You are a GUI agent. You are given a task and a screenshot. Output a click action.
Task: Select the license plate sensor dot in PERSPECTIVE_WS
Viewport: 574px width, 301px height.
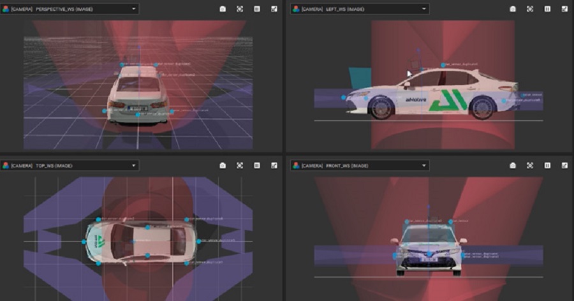(138, 115)
